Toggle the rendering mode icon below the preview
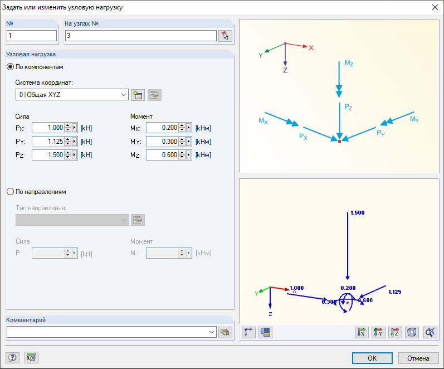 tap(265, 332)
